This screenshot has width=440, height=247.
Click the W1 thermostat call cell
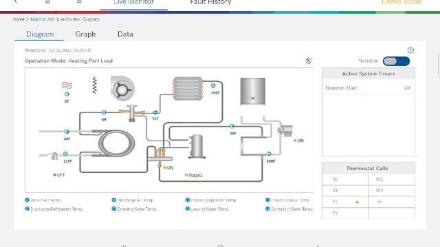click(392, 179)
